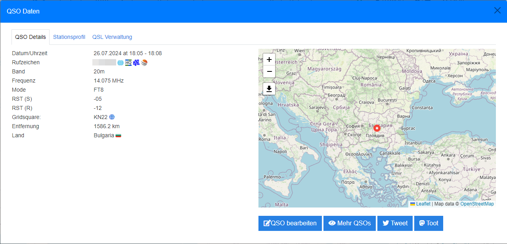Select the QSO Details tab

(31, 37)
